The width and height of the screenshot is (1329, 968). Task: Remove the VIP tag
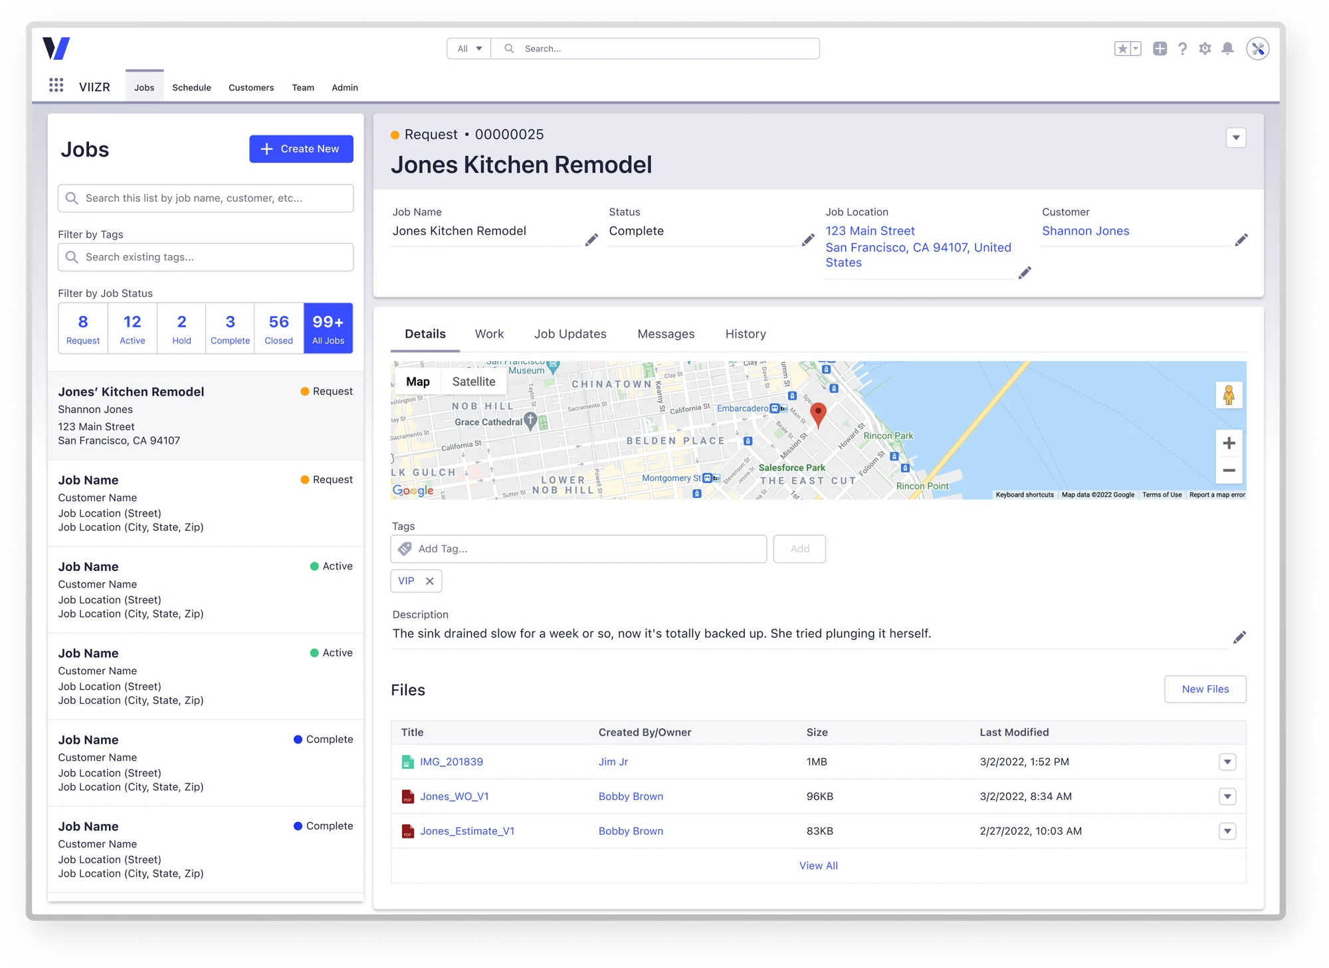[430, 581]
